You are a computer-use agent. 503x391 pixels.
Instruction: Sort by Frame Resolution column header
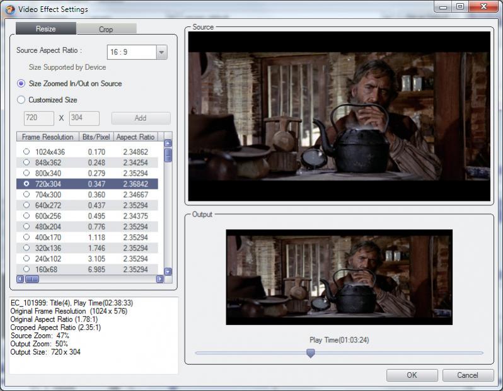(47, 137)
